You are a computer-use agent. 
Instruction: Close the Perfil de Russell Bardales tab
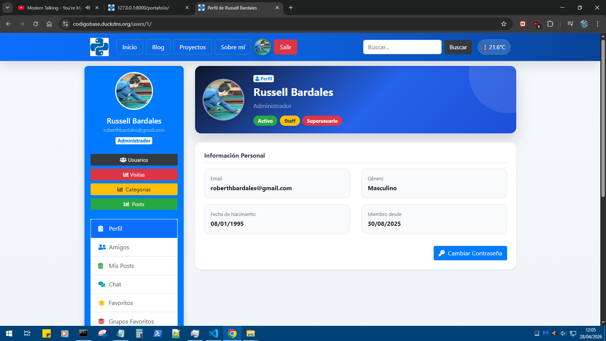pyautogui.click(x=277, y=8)
